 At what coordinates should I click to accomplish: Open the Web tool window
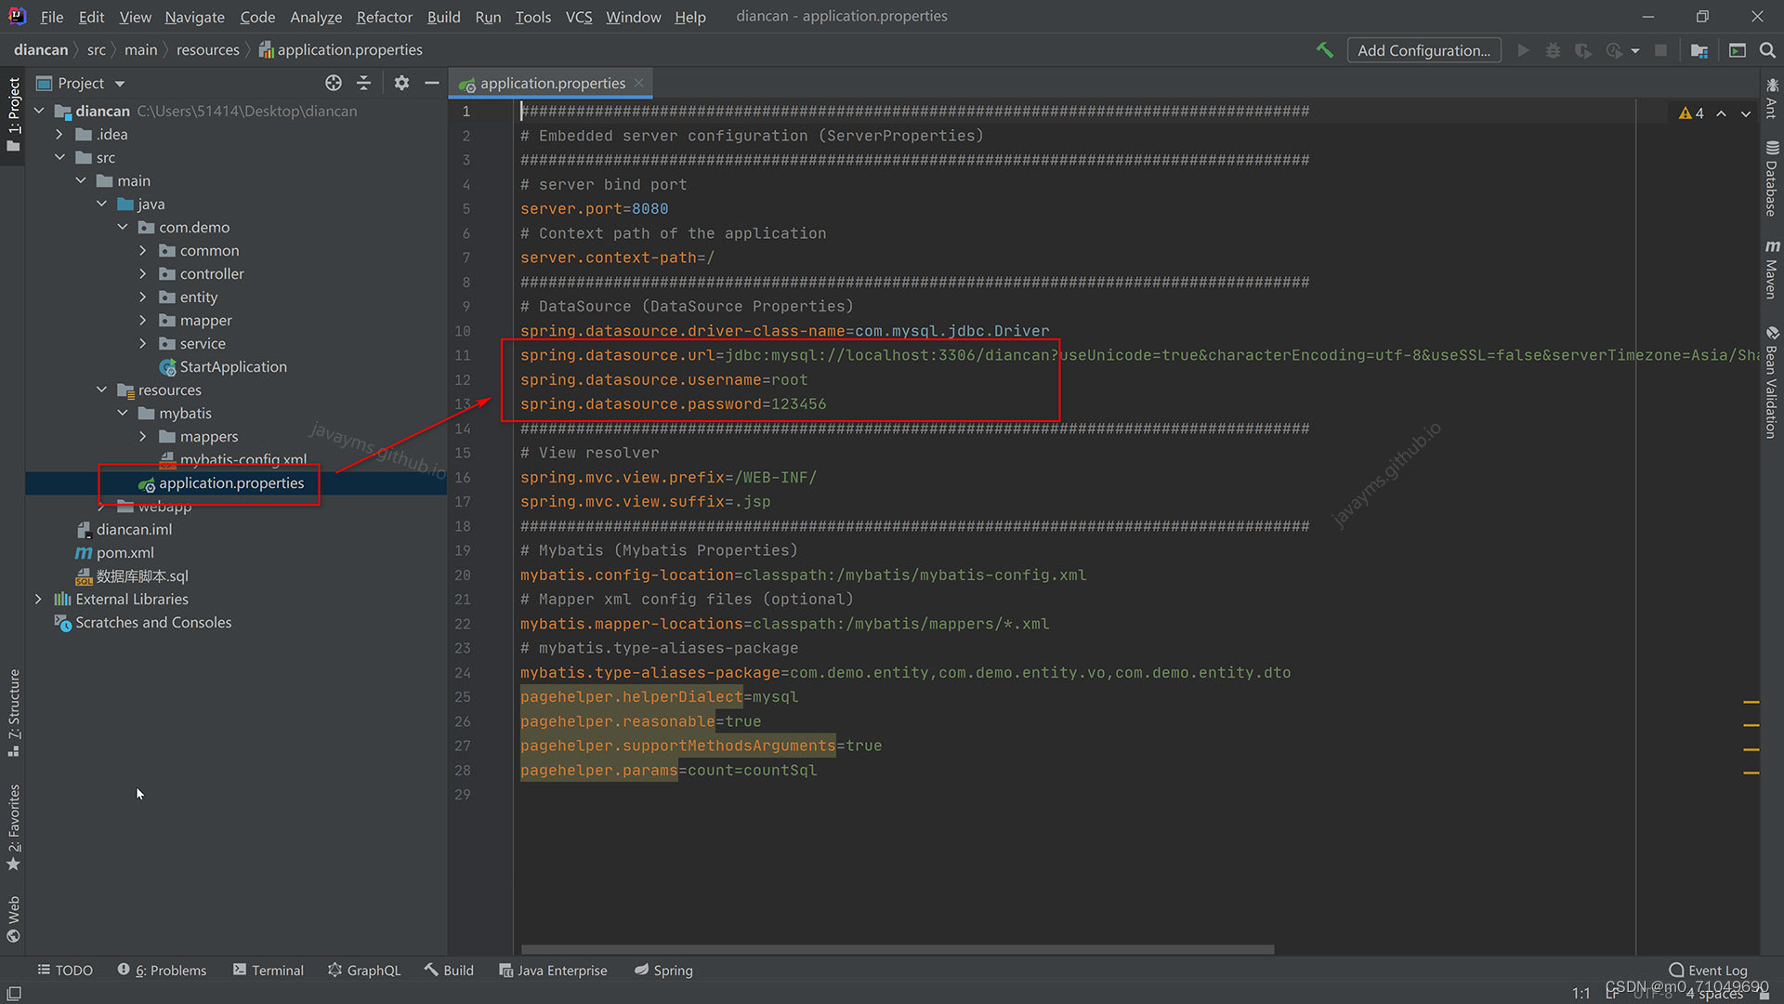tap(13, 918)
